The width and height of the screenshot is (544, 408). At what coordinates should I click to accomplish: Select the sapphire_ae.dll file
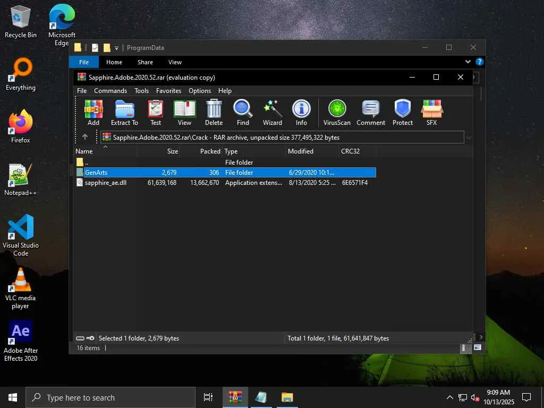click(226, 183)
